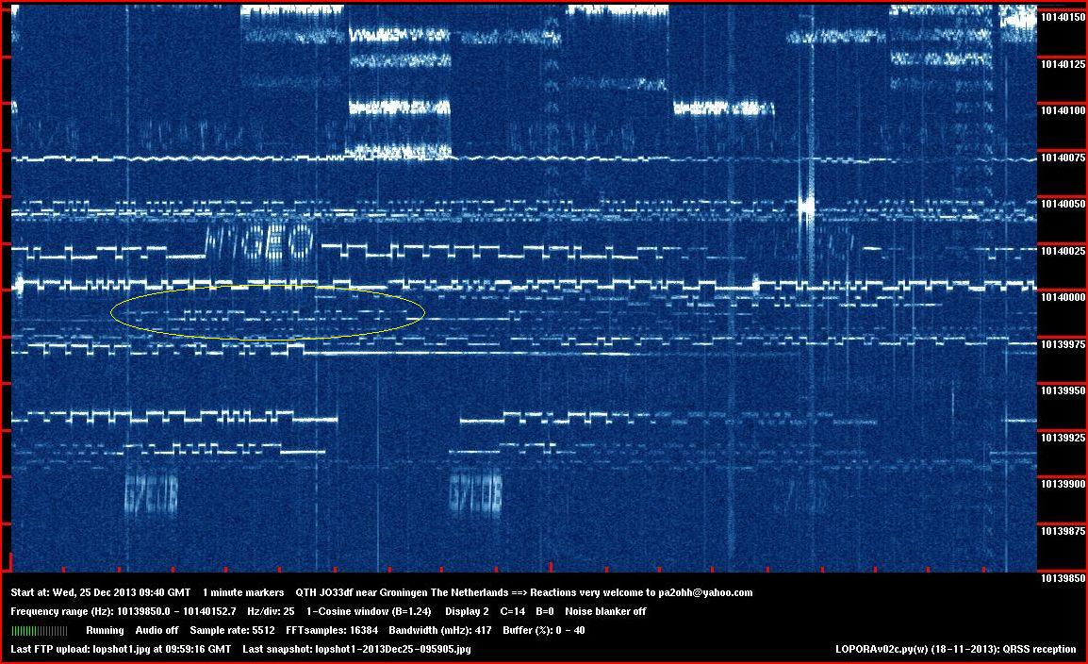The image size is (1088, 664).
Task: Click the Start at date and time text
Action: (101, 593)
